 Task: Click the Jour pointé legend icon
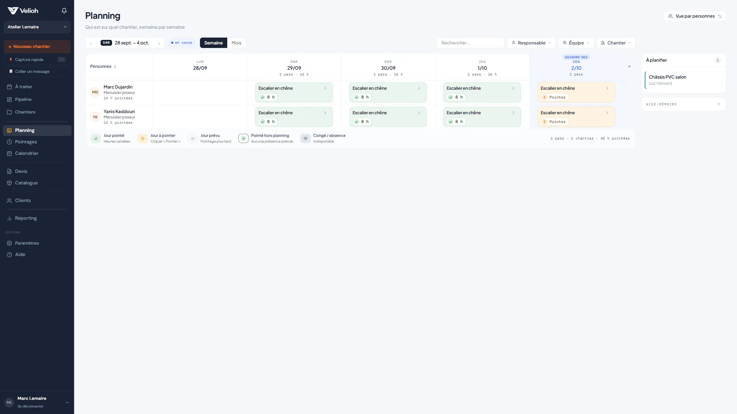tap(96, 138)
